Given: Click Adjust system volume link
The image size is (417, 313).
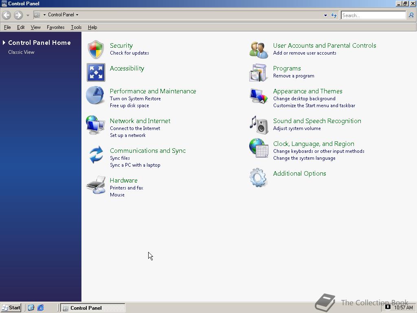Looking at the screenshot, I should (297, 128).
